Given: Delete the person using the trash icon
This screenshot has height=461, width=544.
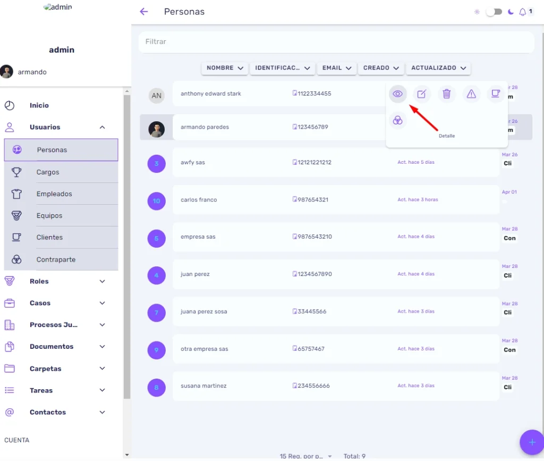Looking at the screenshot, I should pos(446,94).
